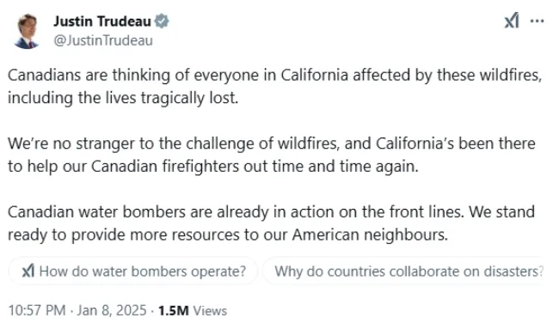The height and width of the screenshot is (324, 559).
Task: Open Grok explain icon beside more options
Action: pyautogui.click(x=511, y=21)
